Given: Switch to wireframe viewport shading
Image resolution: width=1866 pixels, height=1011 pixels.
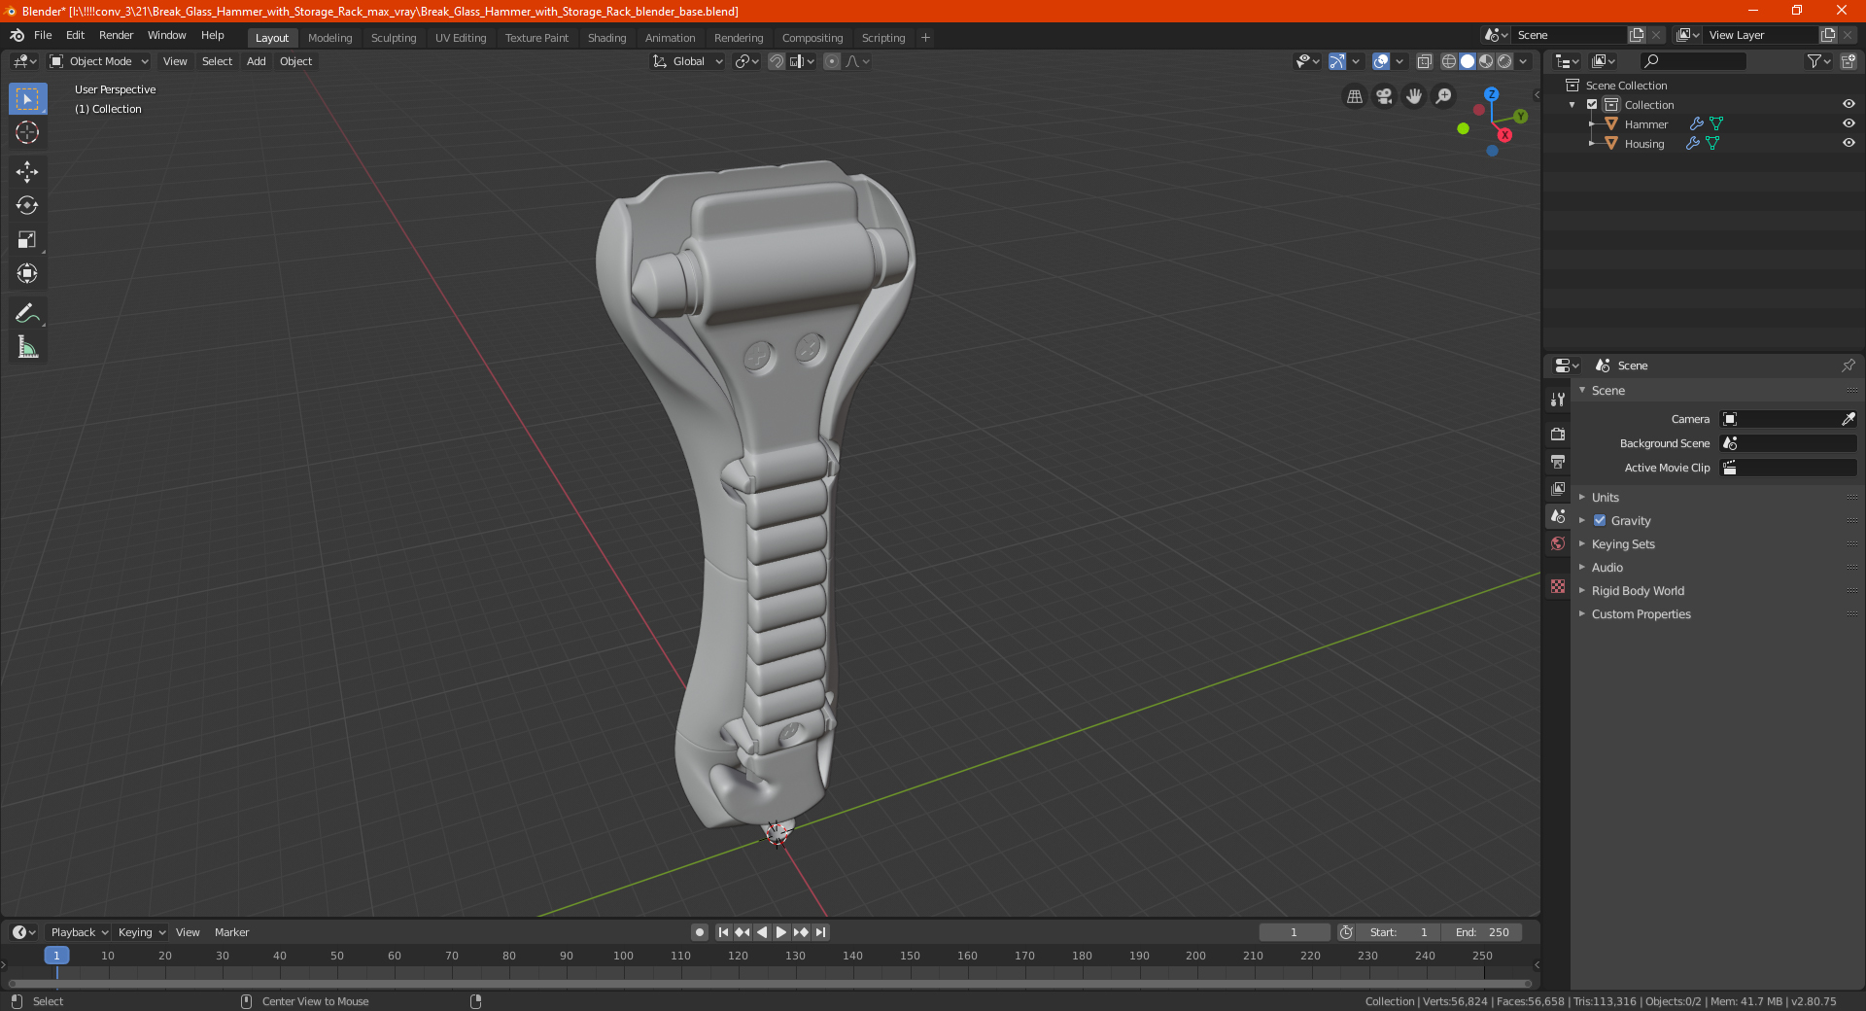Looking at the screenshot, I should click(1449, 61).
